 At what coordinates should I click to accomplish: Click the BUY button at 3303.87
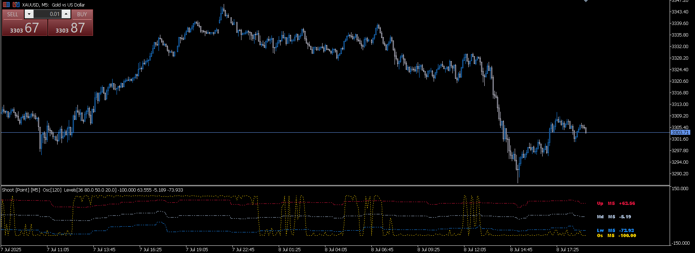click(71, 28)
